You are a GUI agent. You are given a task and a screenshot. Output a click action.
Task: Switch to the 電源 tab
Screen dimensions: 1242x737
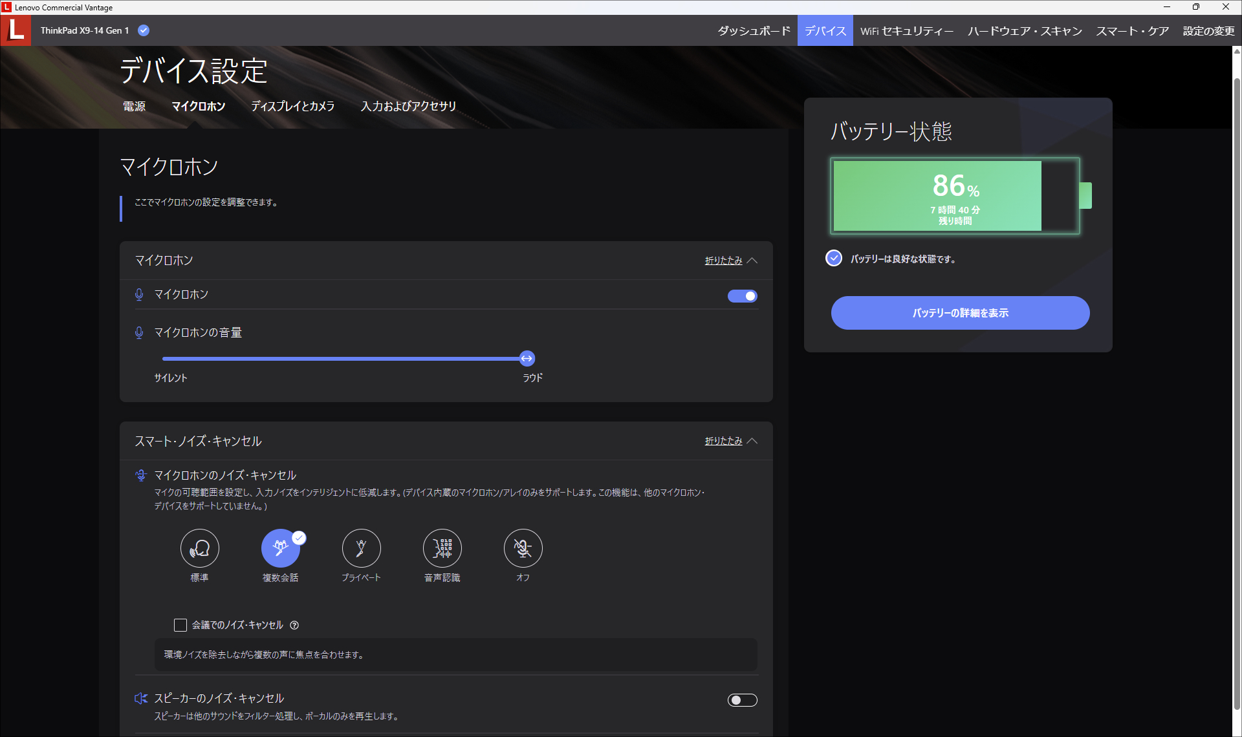click(135, 106)
